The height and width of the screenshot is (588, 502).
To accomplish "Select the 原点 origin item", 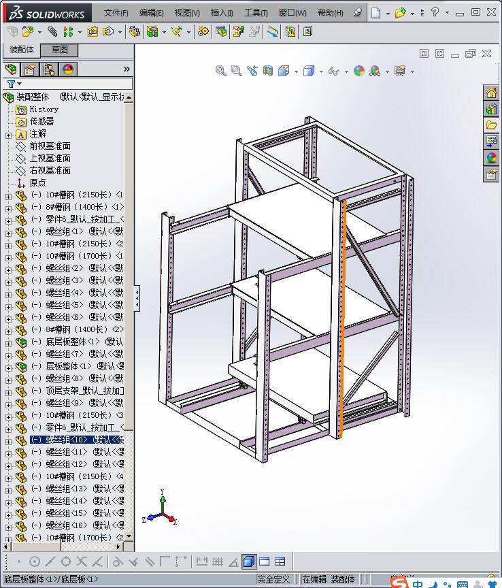I will click(37, 182).
